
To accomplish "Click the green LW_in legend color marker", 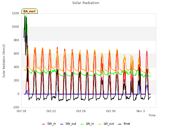I will click(x=82, y=124).
